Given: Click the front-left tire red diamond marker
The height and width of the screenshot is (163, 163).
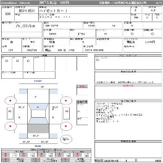Looking at the screenshot, I should [10, 101].
